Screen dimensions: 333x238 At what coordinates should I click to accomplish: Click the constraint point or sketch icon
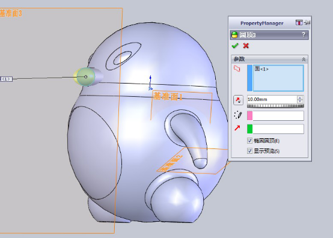(x=237, y=115)
